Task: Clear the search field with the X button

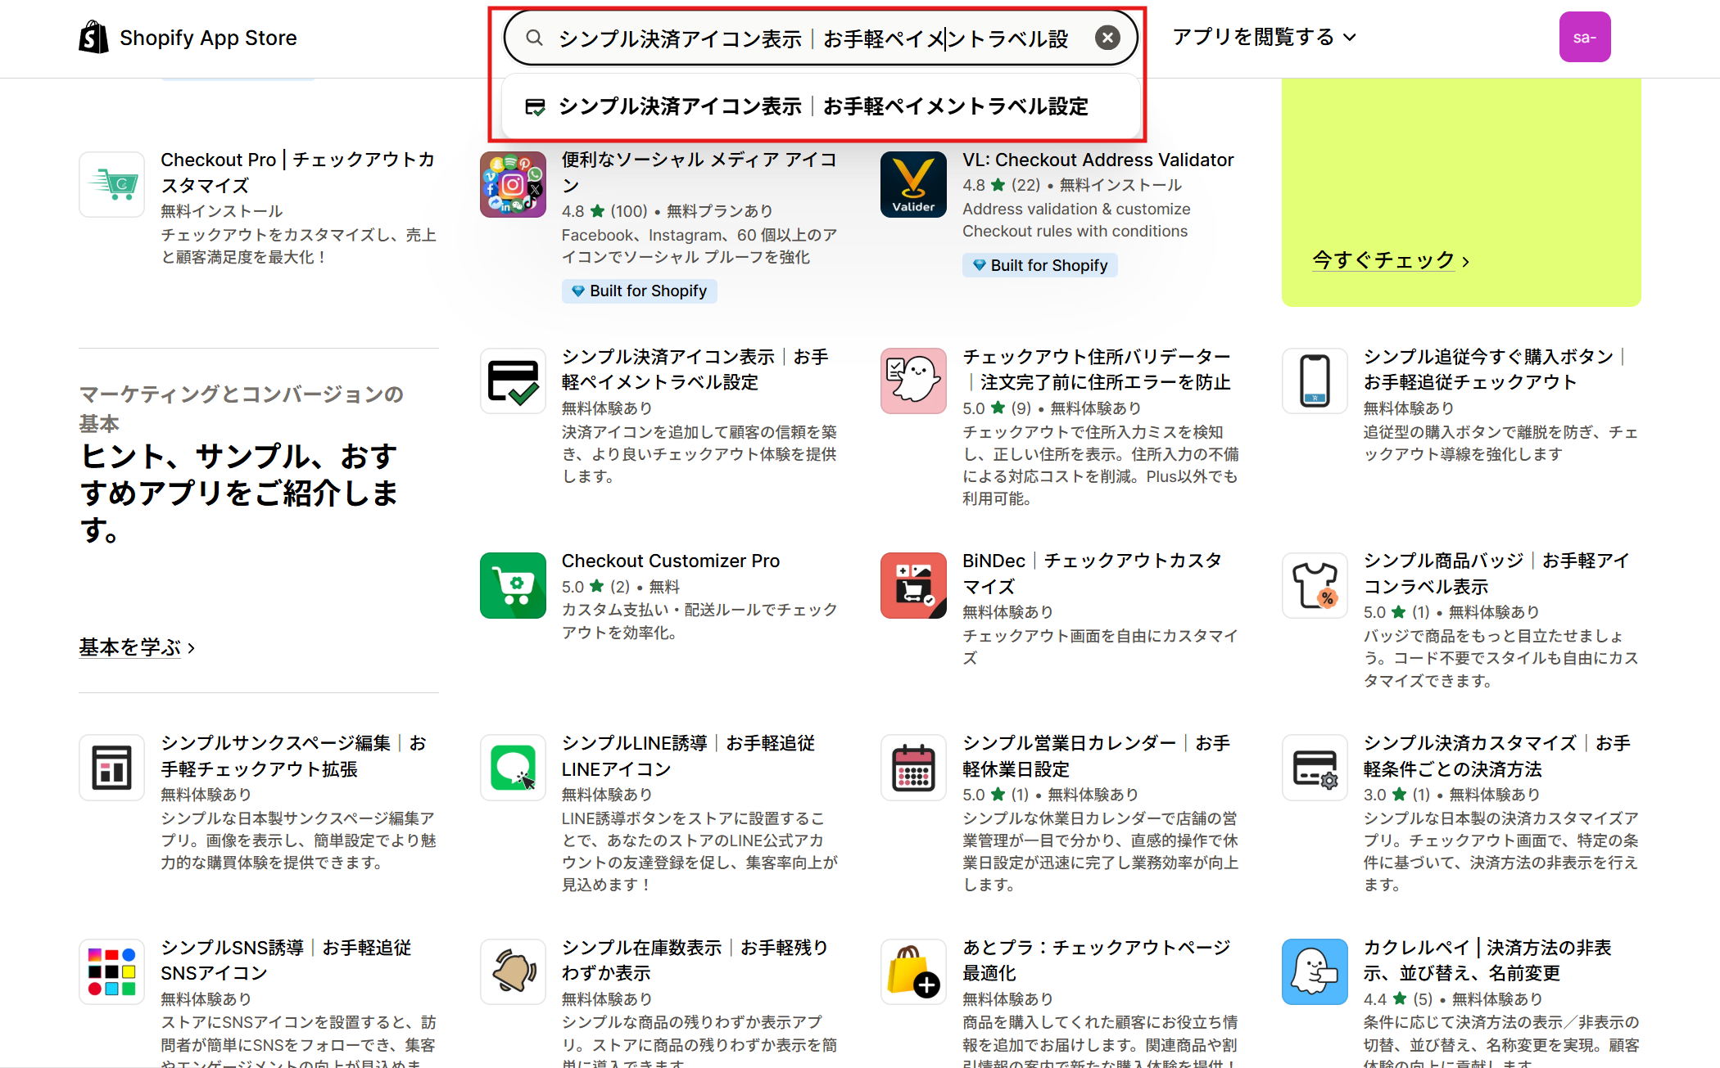Action: click(x=1107, y=37)
